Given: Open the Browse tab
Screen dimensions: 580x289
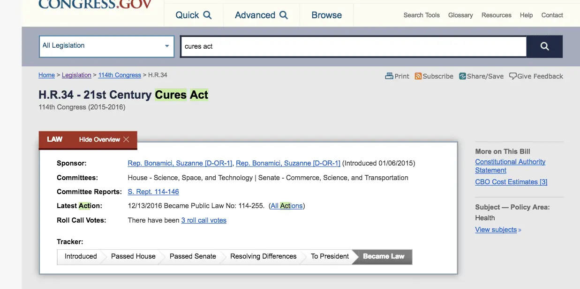Looking at the screenshot, I should 326,15.
